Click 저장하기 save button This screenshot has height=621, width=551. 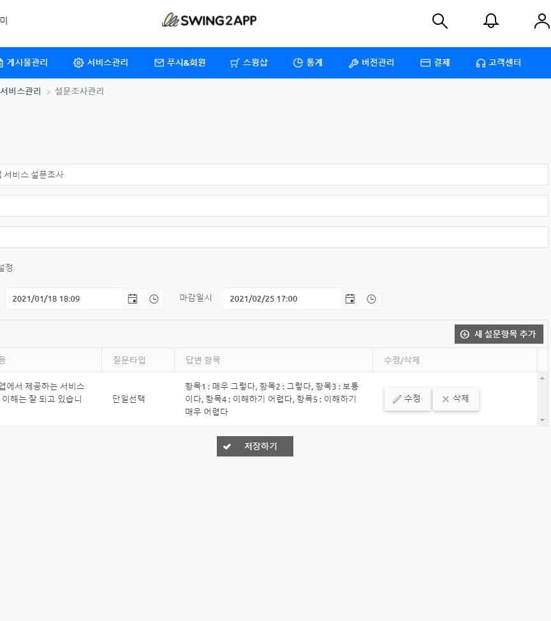255,446
